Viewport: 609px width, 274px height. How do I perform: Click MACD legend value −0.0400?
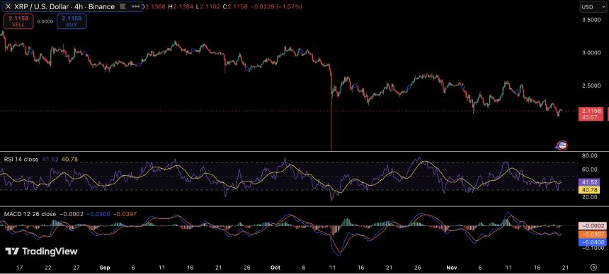click(98, 214)
